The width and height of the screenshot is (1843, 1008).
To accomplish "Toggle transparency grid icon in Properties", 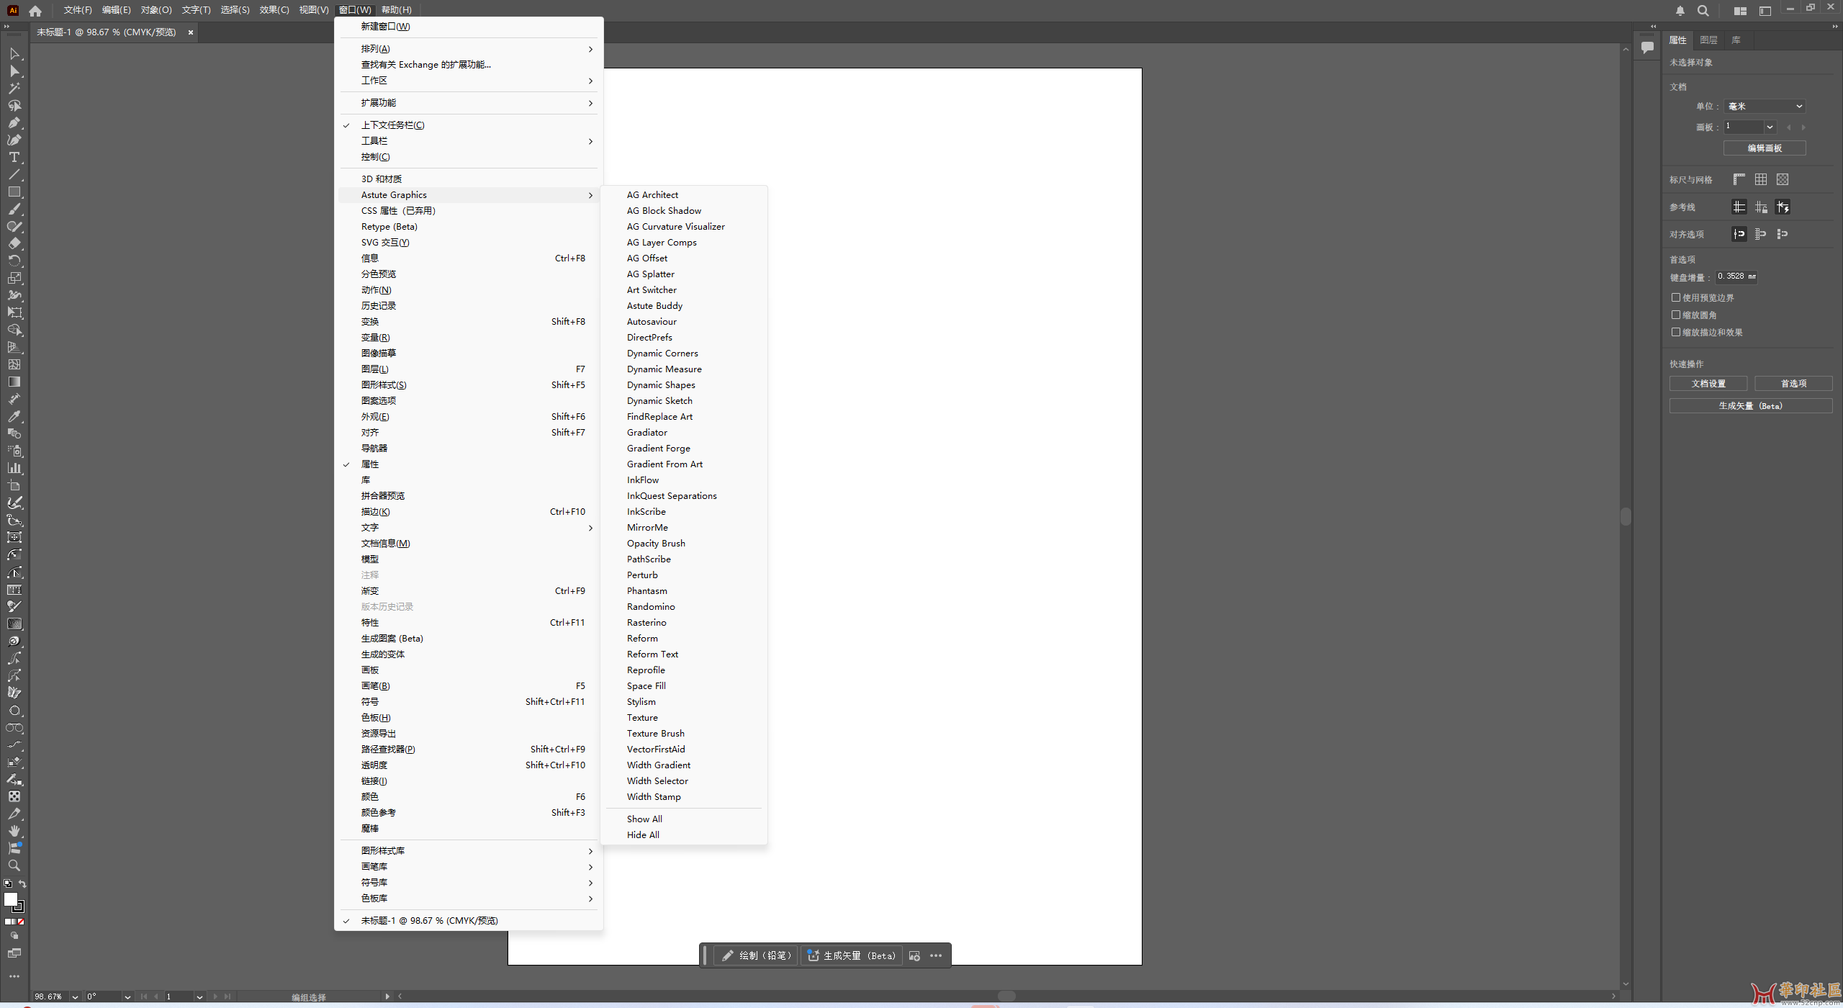I will (x=1783, y=180).
